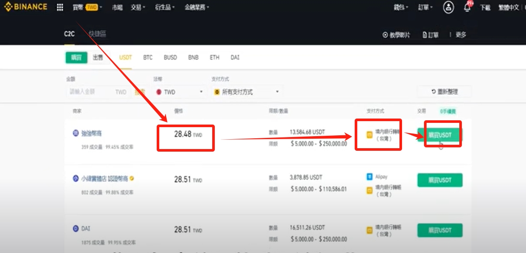The width and height of the screenshot is (526, 253).
Task: Open the apps grid menu icon
Action: tap(60, 8)
